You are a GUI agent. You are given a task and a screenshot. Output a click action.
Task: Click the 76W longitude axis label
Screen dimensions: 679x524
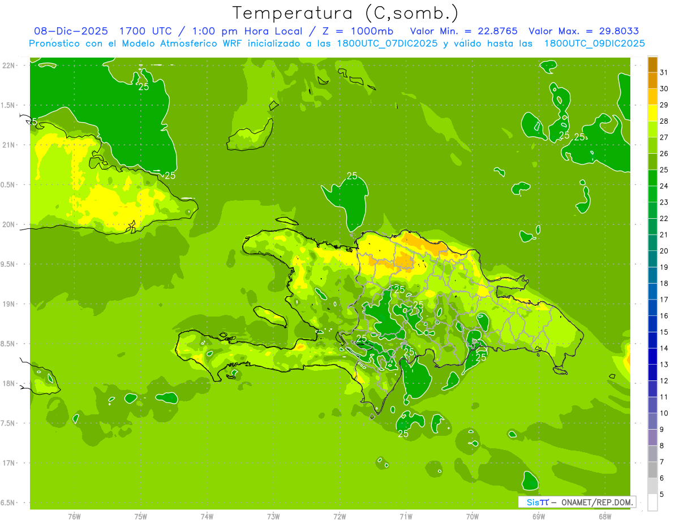coord(74,517)
